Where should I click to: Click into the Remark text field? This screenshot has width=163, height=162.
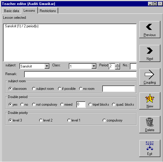click(x=80, y=74)
